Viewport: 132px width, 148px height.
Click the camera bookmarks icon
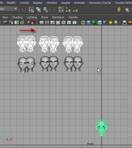click(16, 22)
